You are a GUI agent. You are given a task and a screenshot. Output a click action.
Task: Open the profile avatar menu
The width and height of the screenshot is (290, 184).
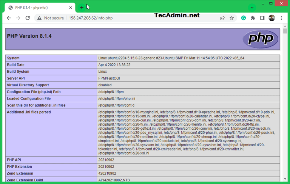[x=271, y=18]
